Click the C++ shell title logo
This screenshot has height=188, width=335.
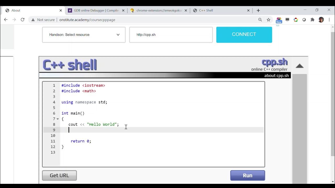[x=70, y=65]
